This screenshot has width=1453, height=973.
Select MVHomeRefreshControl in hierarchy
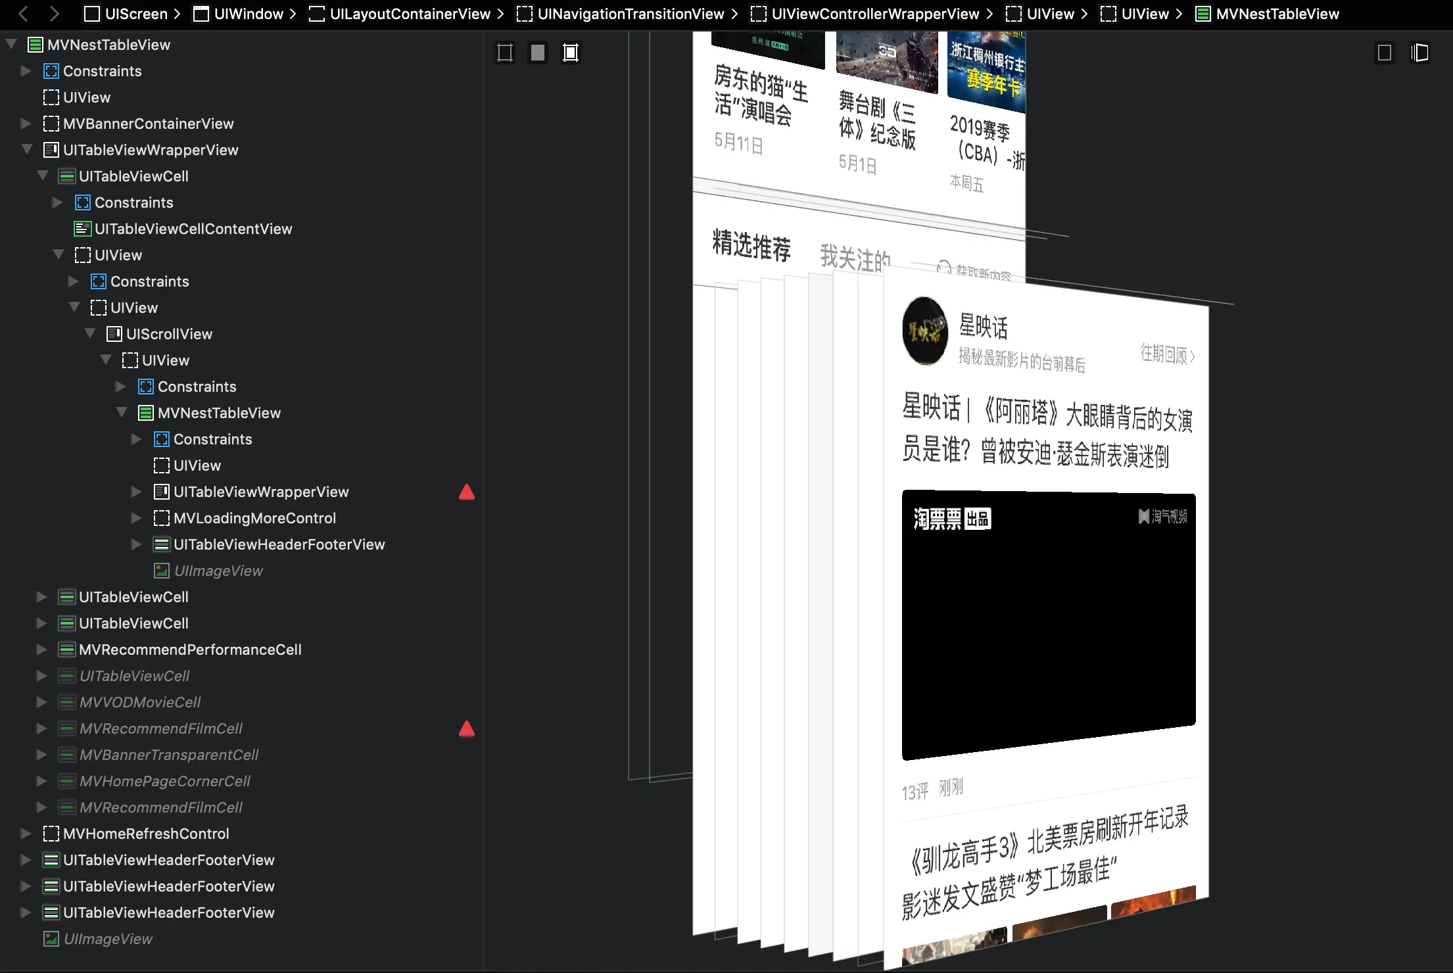(145, 834)
